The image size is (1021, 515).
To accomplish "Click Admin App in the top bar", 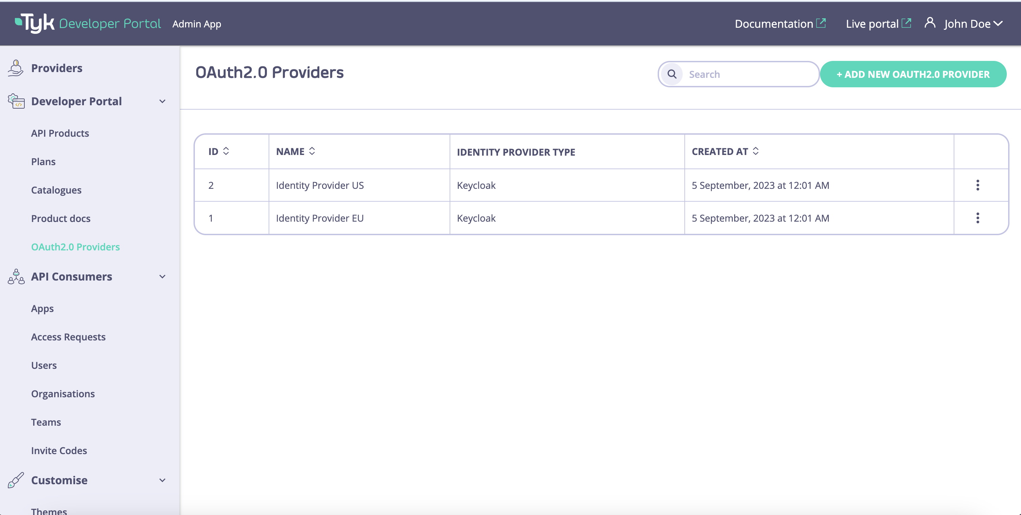I will pyautogui.click(x=197, y=23).
